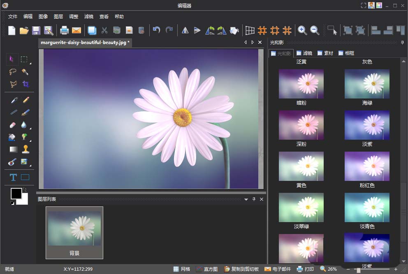The image size is (408, 274).
Task: Toggle the 网格 grid in status bar
Action: click(x=182, y=269)
